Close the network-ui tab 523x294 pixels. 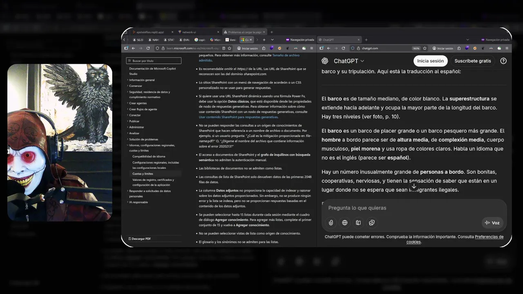click(218, 32)
